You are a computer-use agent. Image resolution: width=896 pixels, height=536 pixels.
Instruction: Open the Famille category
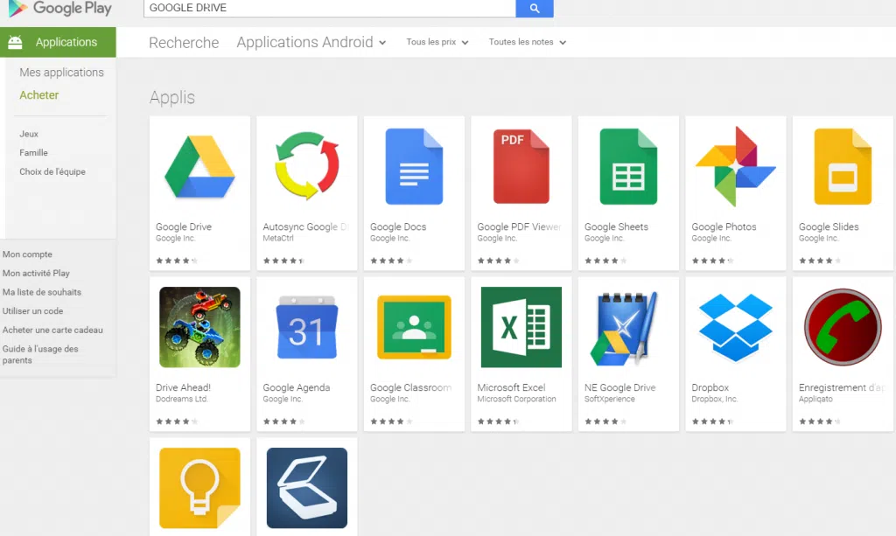[34, 152]
